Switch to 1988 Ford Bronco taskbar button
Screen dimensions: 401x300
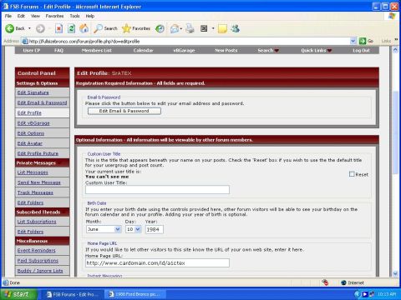click(x=135, y=294)
